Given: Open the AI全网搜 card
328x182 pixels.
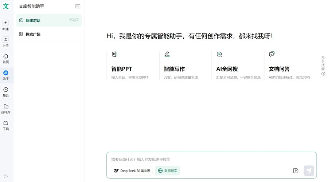Looking at the screenshot, I should point(237,66).
